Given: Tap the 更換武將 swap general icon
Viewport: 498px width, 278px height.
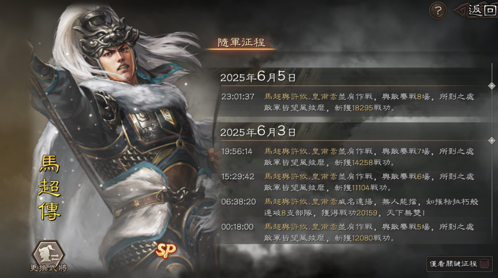Looking at the screenshot, I should (49, 256).
